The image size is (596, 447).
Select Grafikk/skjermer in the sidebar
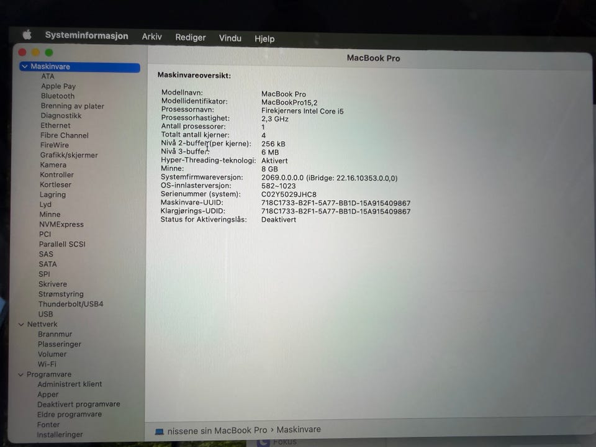pos(69,155)
